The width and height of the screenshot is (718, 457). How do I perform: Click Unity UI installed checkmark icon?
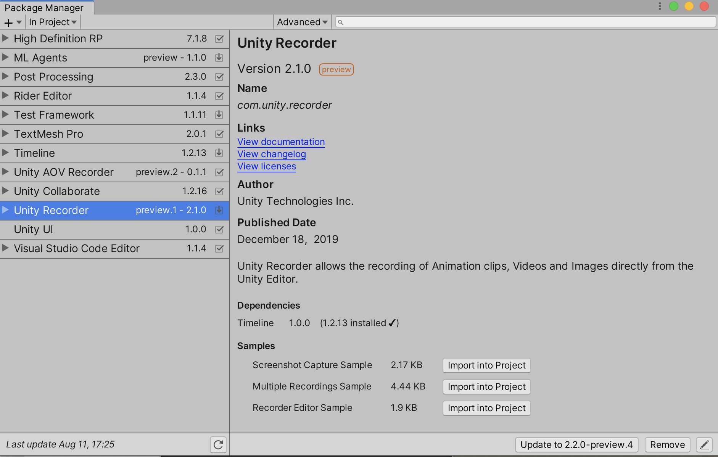pos(219,229)
